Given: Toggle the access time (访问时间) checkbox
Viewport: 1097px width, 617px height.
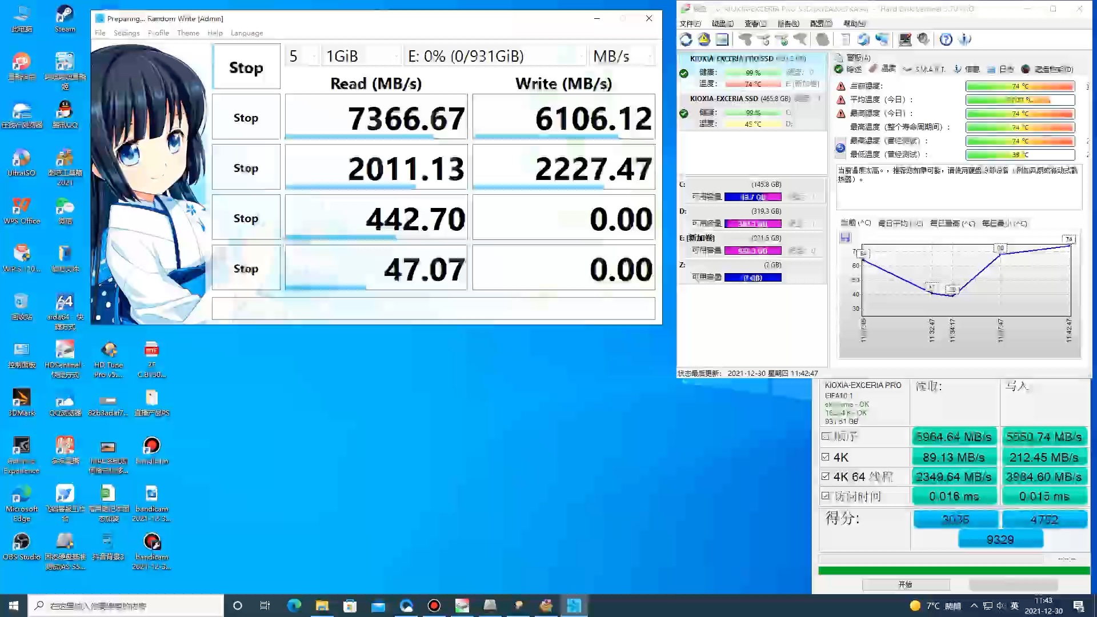Looking at the screenshot, I should tap(825, 496).
